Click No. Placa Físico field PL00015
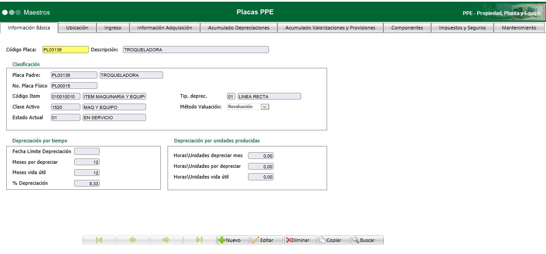The height and width of the screenshot is (254, 546). click(x=74, y=86)
